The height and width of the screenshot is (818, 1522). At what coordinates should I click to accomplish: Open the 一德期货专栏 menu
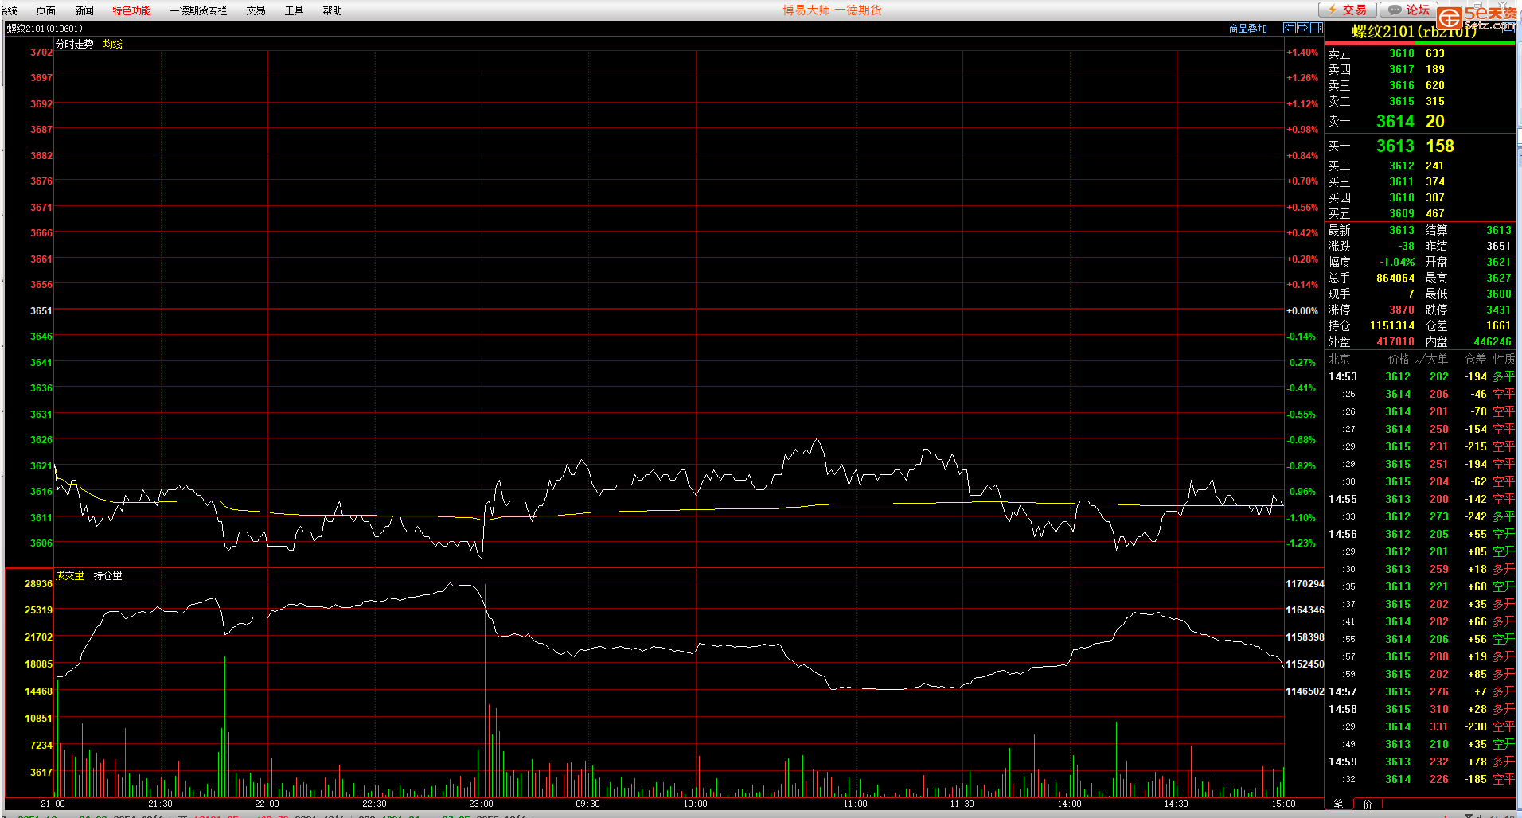[x=198, y=10]
